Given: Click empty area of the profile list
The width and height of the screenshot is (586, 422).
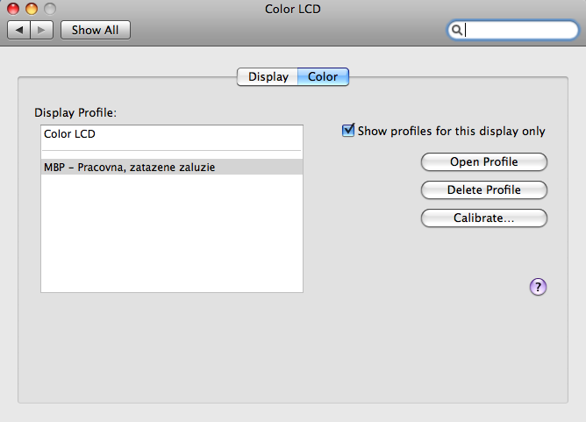Looking at the screenshot, I should [x=171, y=237].
